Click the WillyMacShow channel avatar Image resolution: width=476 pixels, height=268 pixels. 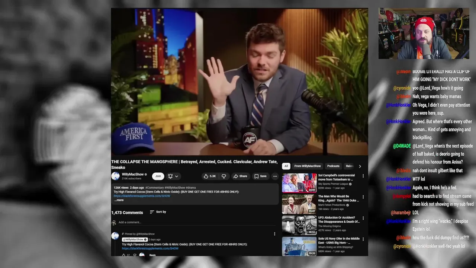click(115, 176)
